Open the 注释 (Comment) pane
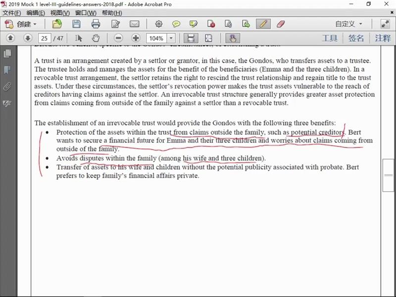Image resolution: width=396 pixels, height=297 pixels. click(383, 38)
